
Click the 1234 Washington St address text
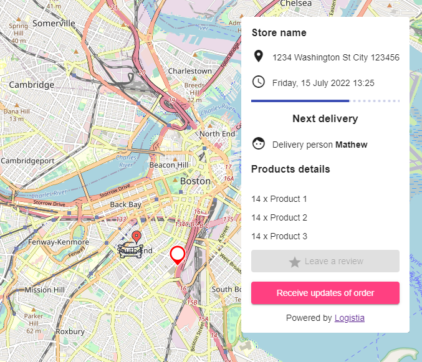click(336, 57)
